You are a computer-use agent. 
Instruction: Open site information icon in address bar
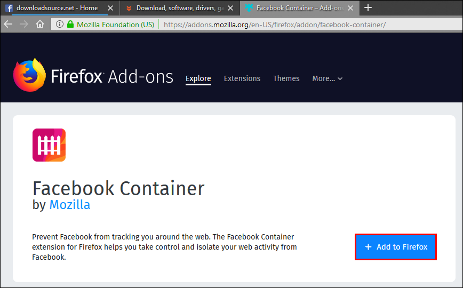[x=59, y=24]
